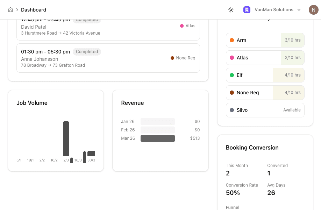Click the gray status dot beside Silvo

click(231, 110)
